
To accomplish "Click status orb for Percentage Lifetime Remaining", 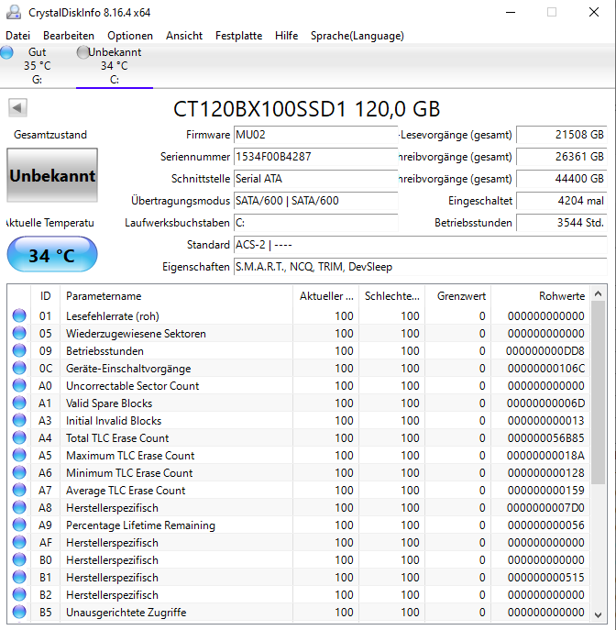I will click(x=19, y=525).
